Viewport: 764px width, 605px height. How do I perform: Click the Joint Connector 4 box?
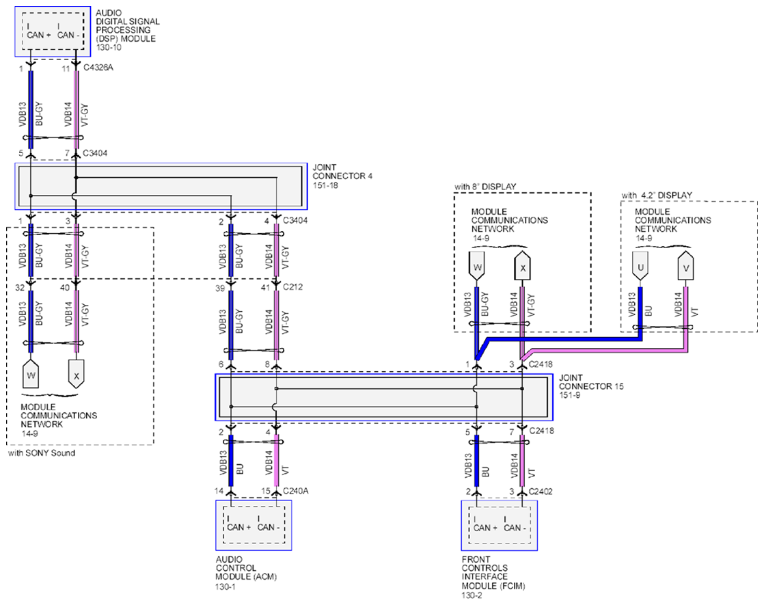[161, 187]
